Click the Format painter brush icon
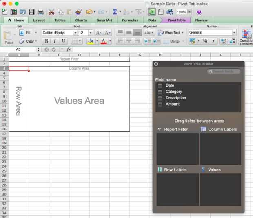Image resolution: width=253 pixels, height=218 pixels. pyautogui.click(x=79, y=12)
